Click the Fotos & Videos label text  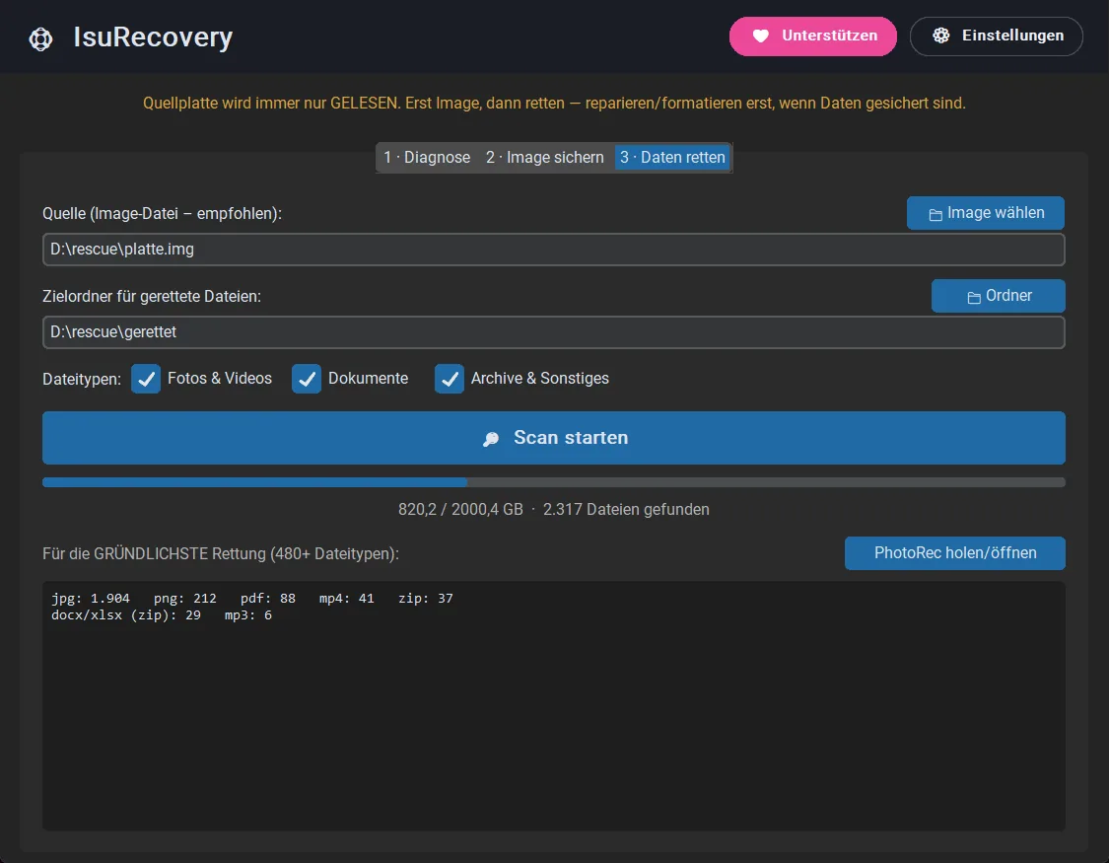tap(220, 379)
